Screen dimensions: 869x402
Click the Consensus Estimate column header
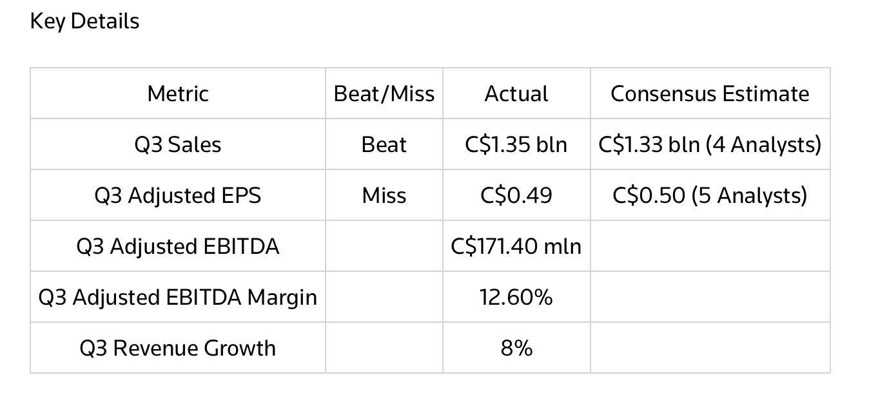point(710,94)
